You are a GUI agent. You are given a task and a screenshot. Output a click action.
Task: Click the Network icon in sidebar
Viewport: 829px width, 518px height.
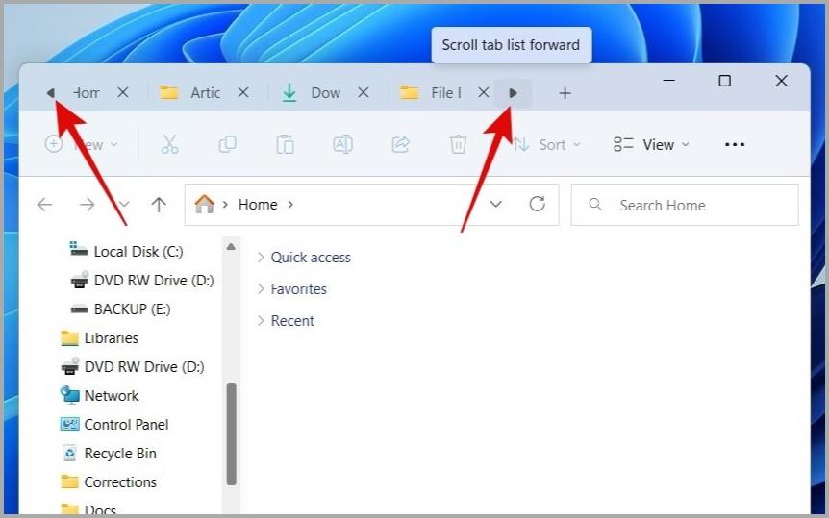[x=69, y=395]
